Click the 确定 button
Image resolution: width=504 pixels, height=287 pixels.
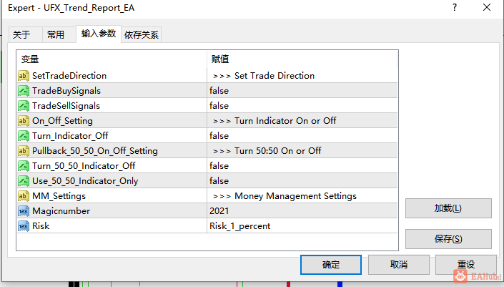coord(331,265)
